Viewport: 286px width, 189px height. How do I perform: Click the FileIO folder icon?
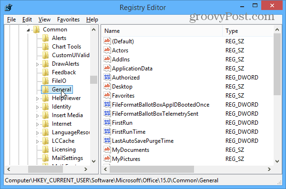45,81
